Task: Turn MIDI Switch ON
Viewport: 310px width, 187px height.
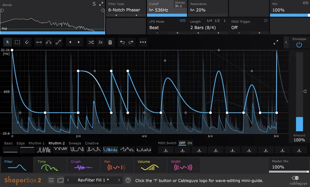Action: (x=190, y=143)
